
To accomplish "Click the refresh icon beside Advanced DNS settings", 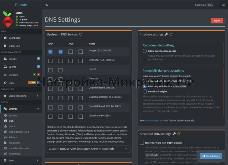I will pyautogui.click(x=179, y=134).
